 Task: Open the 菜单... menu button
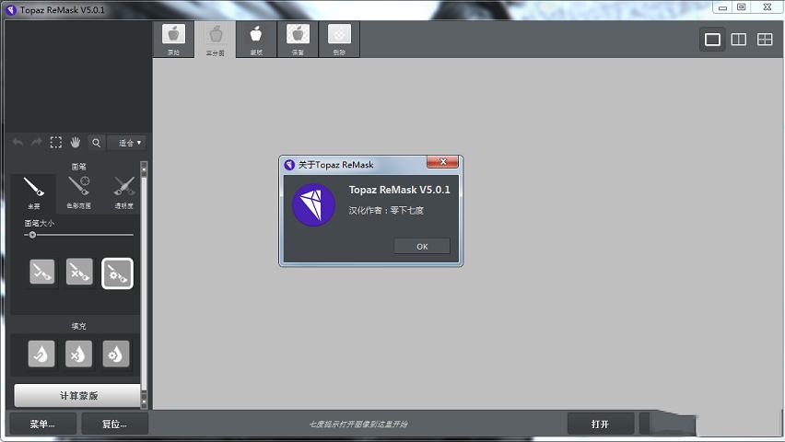click(x=43, y=424)
